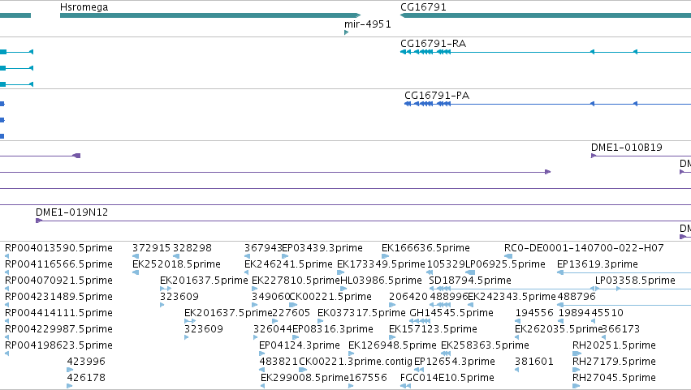Select feature 206420
This screenshot has width=691, height=390.
coord(408,297)
